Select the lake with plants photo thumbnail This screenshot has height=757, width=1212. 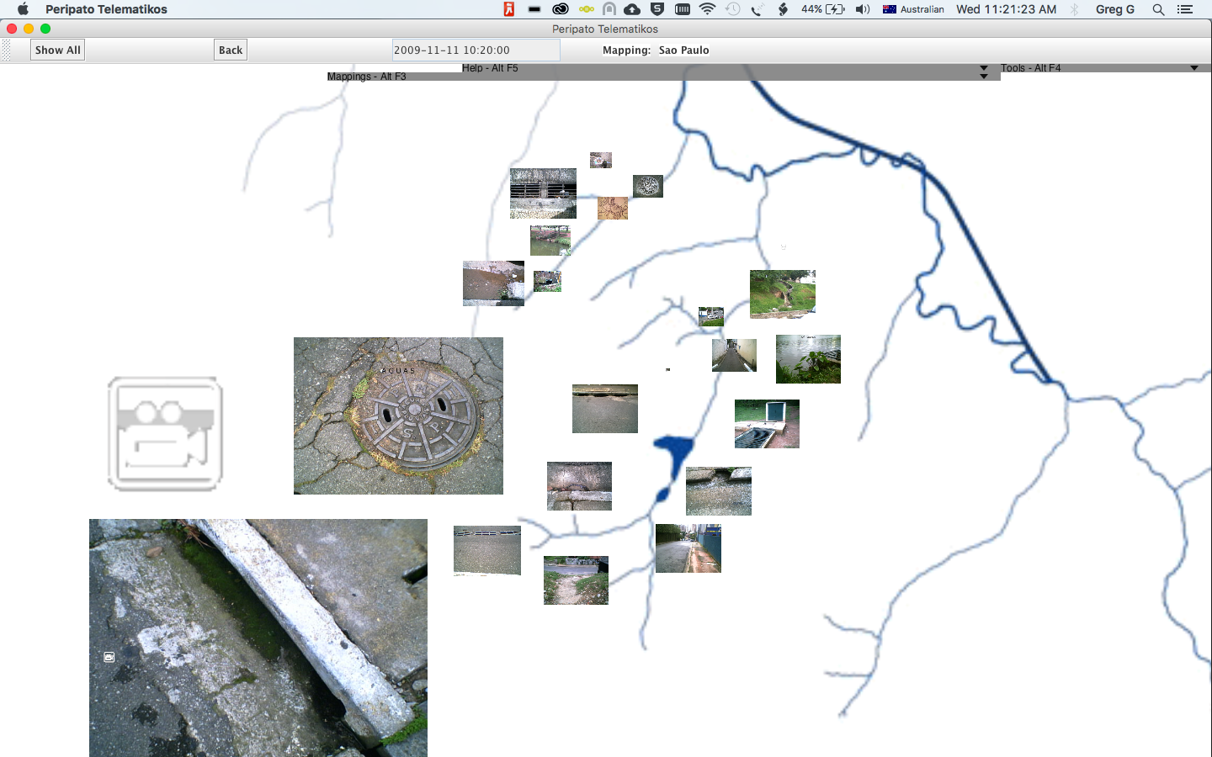pos(808,358)
